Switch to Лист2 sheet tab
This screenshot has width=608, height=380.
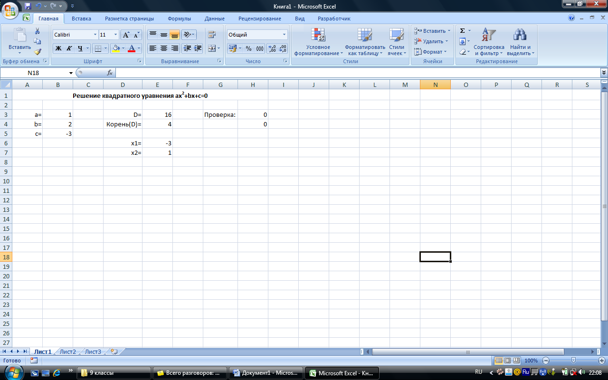67,351
